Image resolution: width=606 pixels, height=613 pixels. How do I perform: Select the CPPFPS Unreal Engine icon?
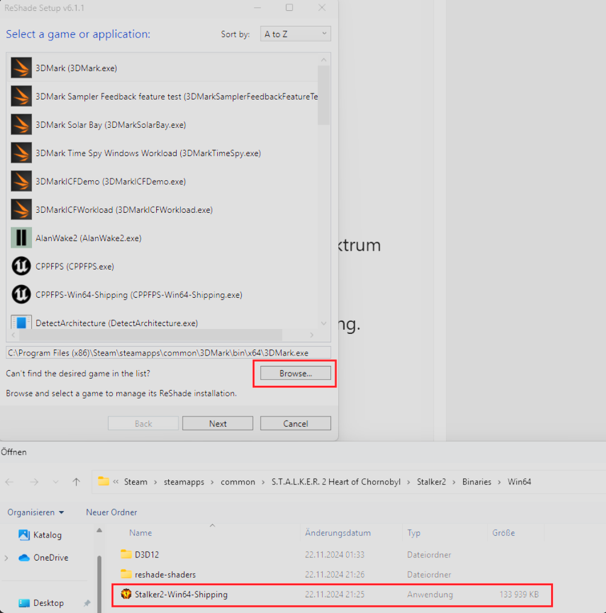pos(21,266)
